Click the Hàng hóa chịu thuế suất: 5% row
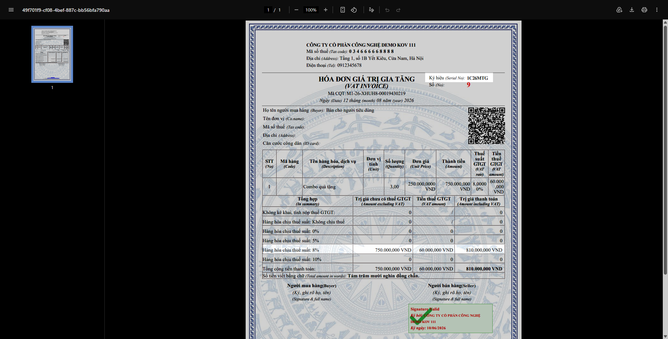 coord(383,241)
